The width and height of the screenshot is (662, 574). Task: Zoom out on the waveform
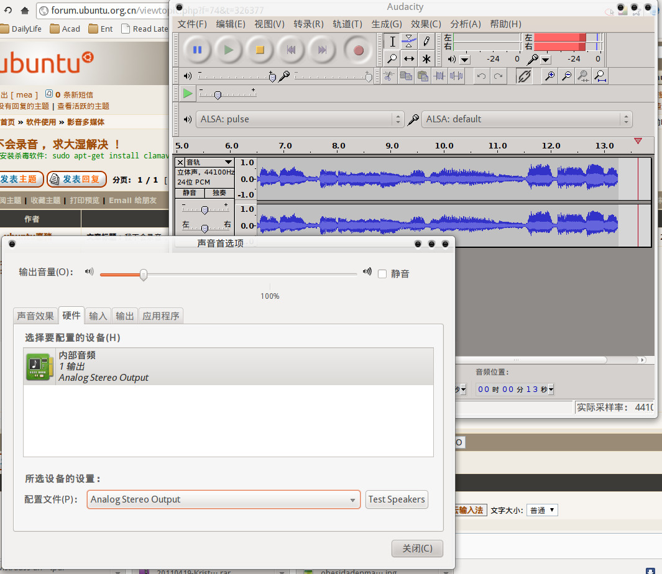tap(566, 76)
